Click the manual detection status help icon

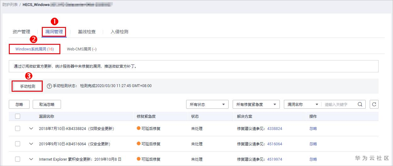click(49, 86)
